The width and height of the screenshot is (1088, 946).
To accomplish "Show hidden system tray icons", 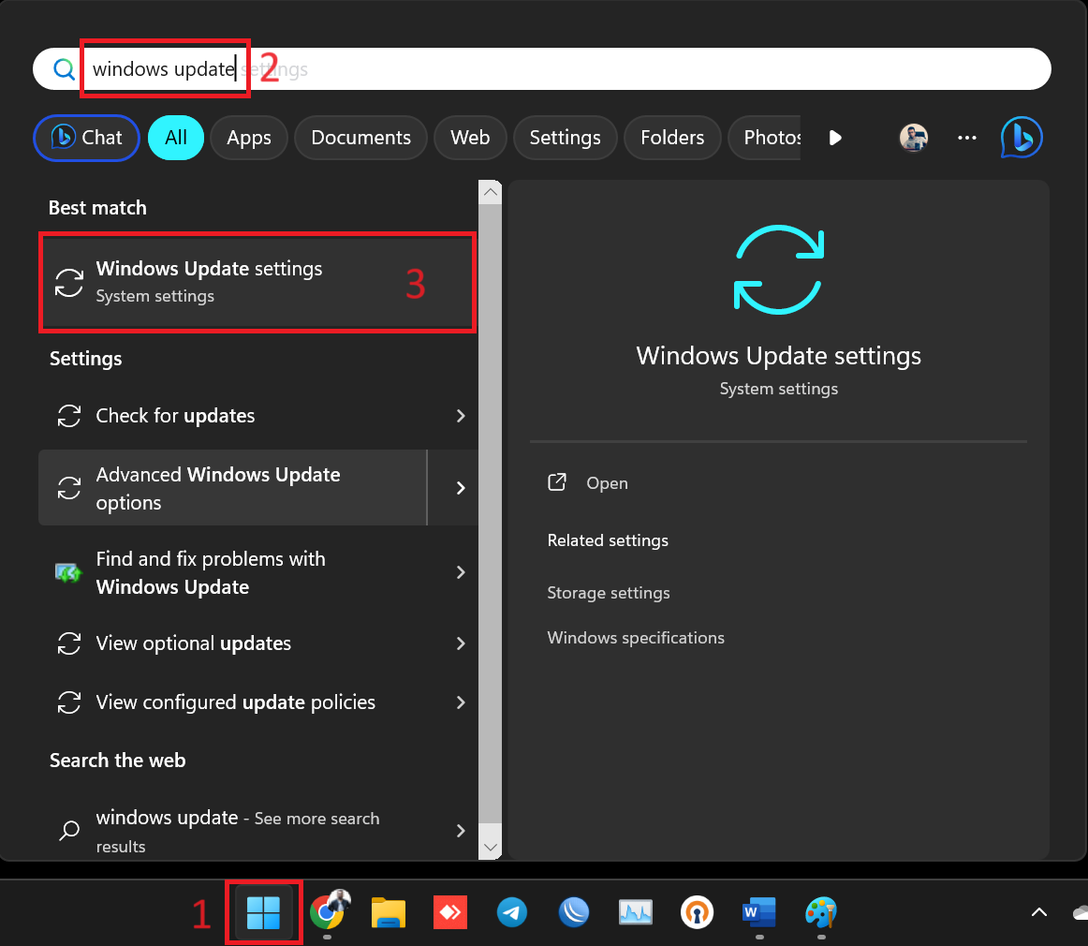I will coord(1038,912).
